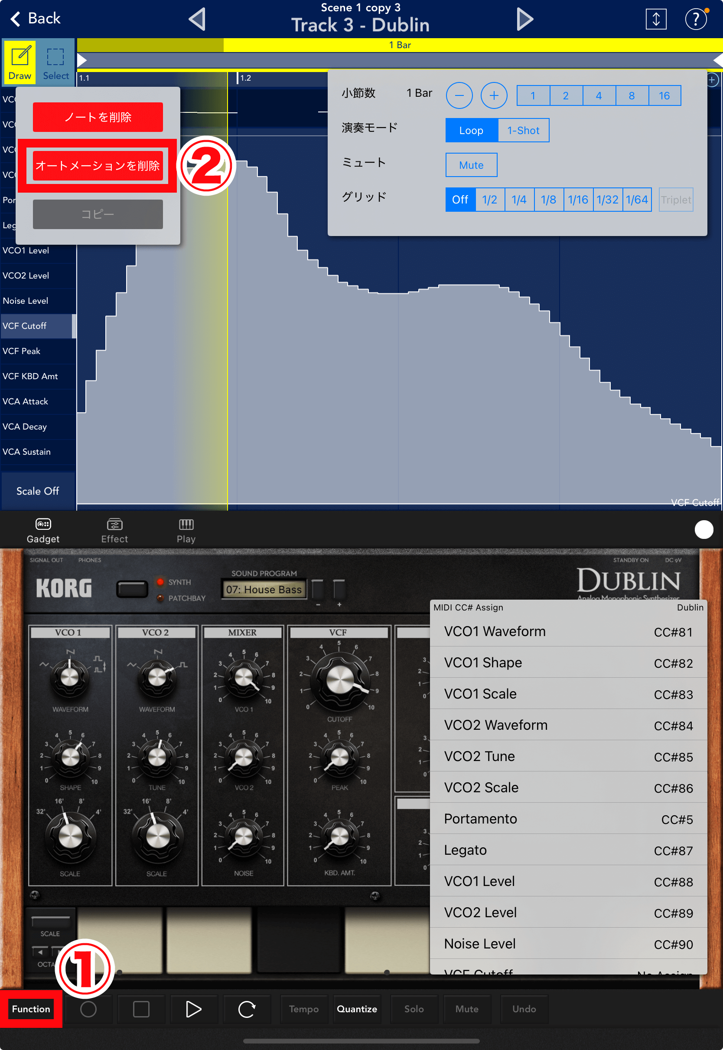Choose VCO2 Tune CC#85 row

coord(568,756)
